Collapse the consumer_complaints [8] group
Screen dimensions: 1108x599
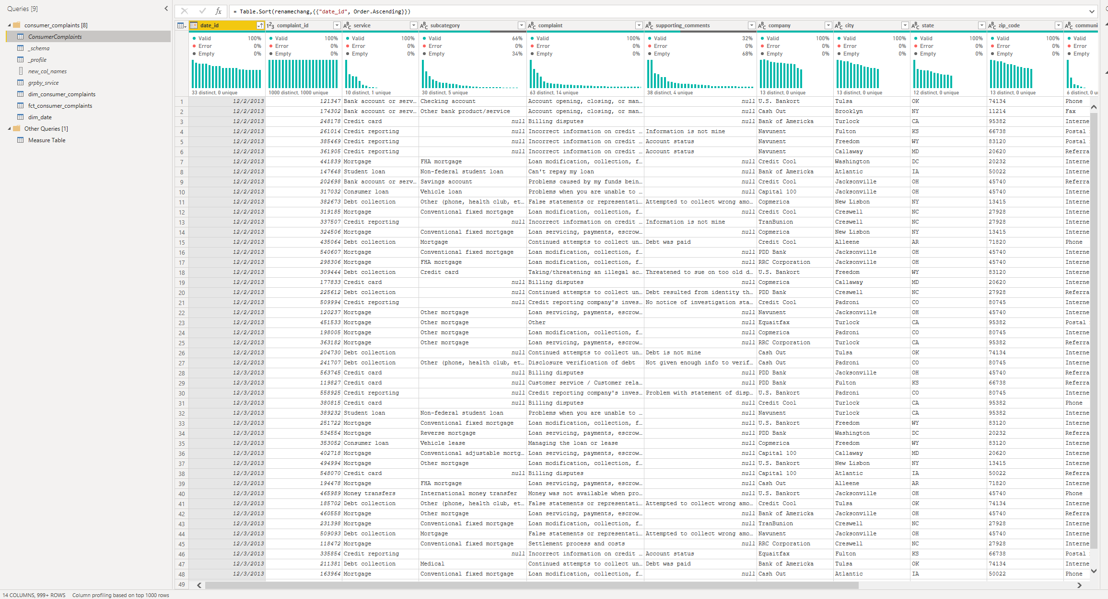[x=9, y=25]
